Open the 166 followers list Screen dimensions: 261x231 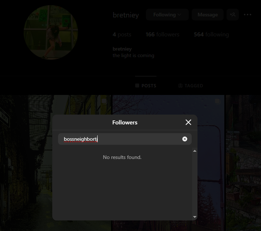pos(163,34)
